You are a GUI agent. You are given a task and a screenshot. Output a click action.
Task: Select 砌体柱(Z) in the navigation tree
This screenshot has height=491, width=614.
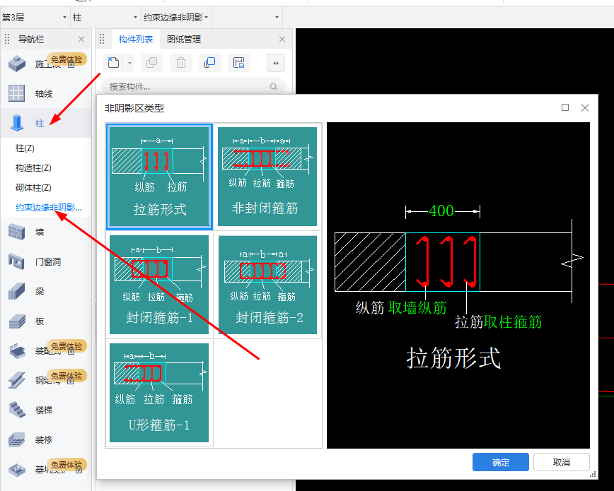tap(33, 187)
